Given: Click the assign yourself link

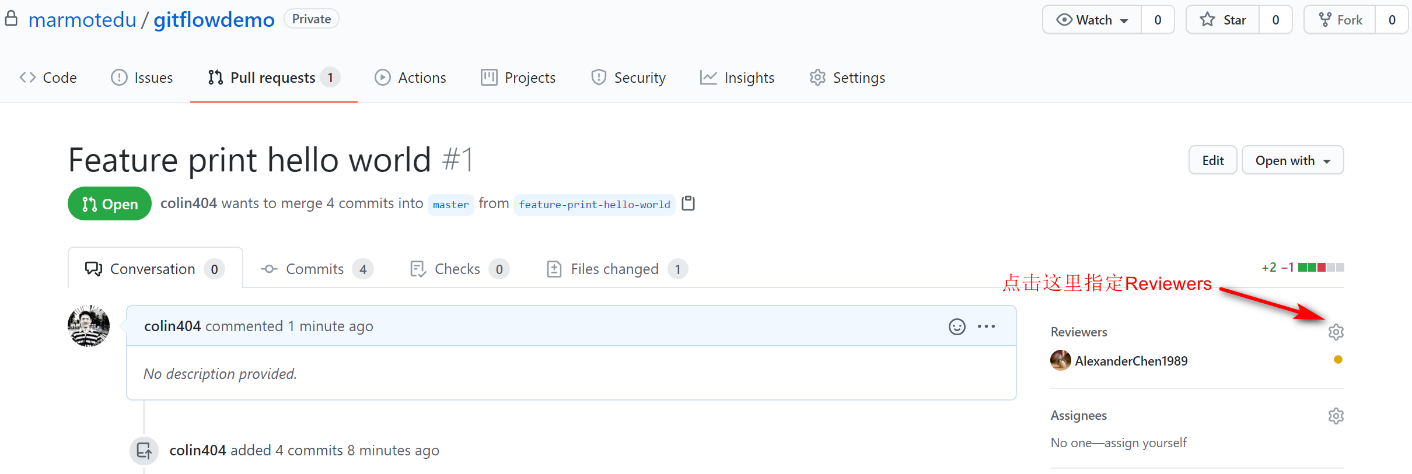Looking at the screenshot, I should [x=1145, y=443].
